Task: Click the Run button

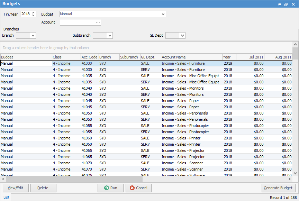Action: tap(110, 188)
